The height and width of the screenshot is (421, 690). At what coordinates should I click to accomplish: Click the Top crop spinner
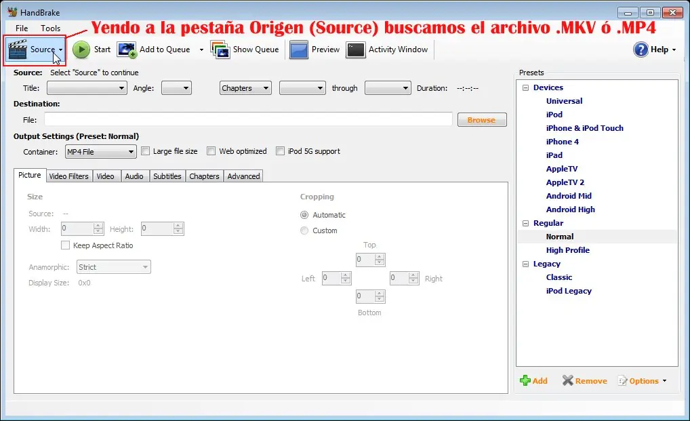tap(371, 260)
